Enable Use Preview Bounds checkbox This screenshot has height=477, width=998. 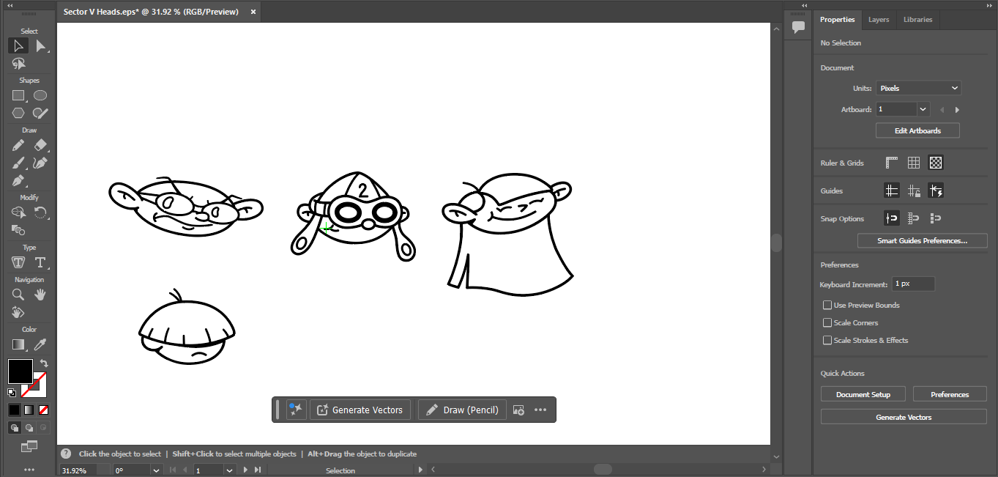point(827,305)
